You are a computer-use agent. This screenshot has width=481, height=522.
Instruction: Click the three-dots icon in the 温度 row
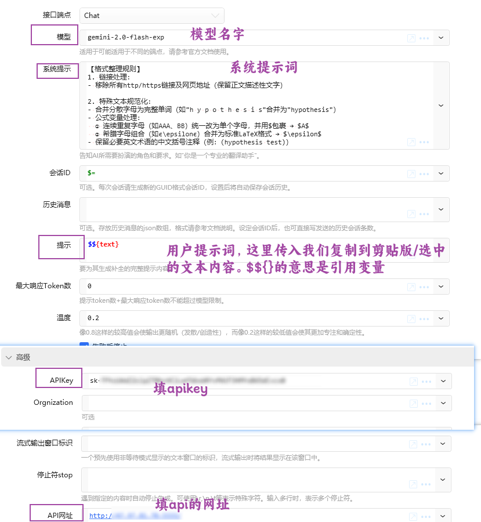click(x=424, y=319)
